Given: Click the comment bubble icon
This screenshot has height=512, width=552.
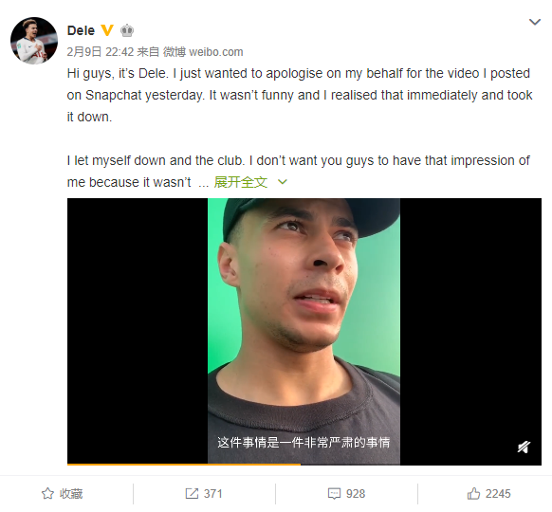Looking at the screenshot, I should [334, 494].
